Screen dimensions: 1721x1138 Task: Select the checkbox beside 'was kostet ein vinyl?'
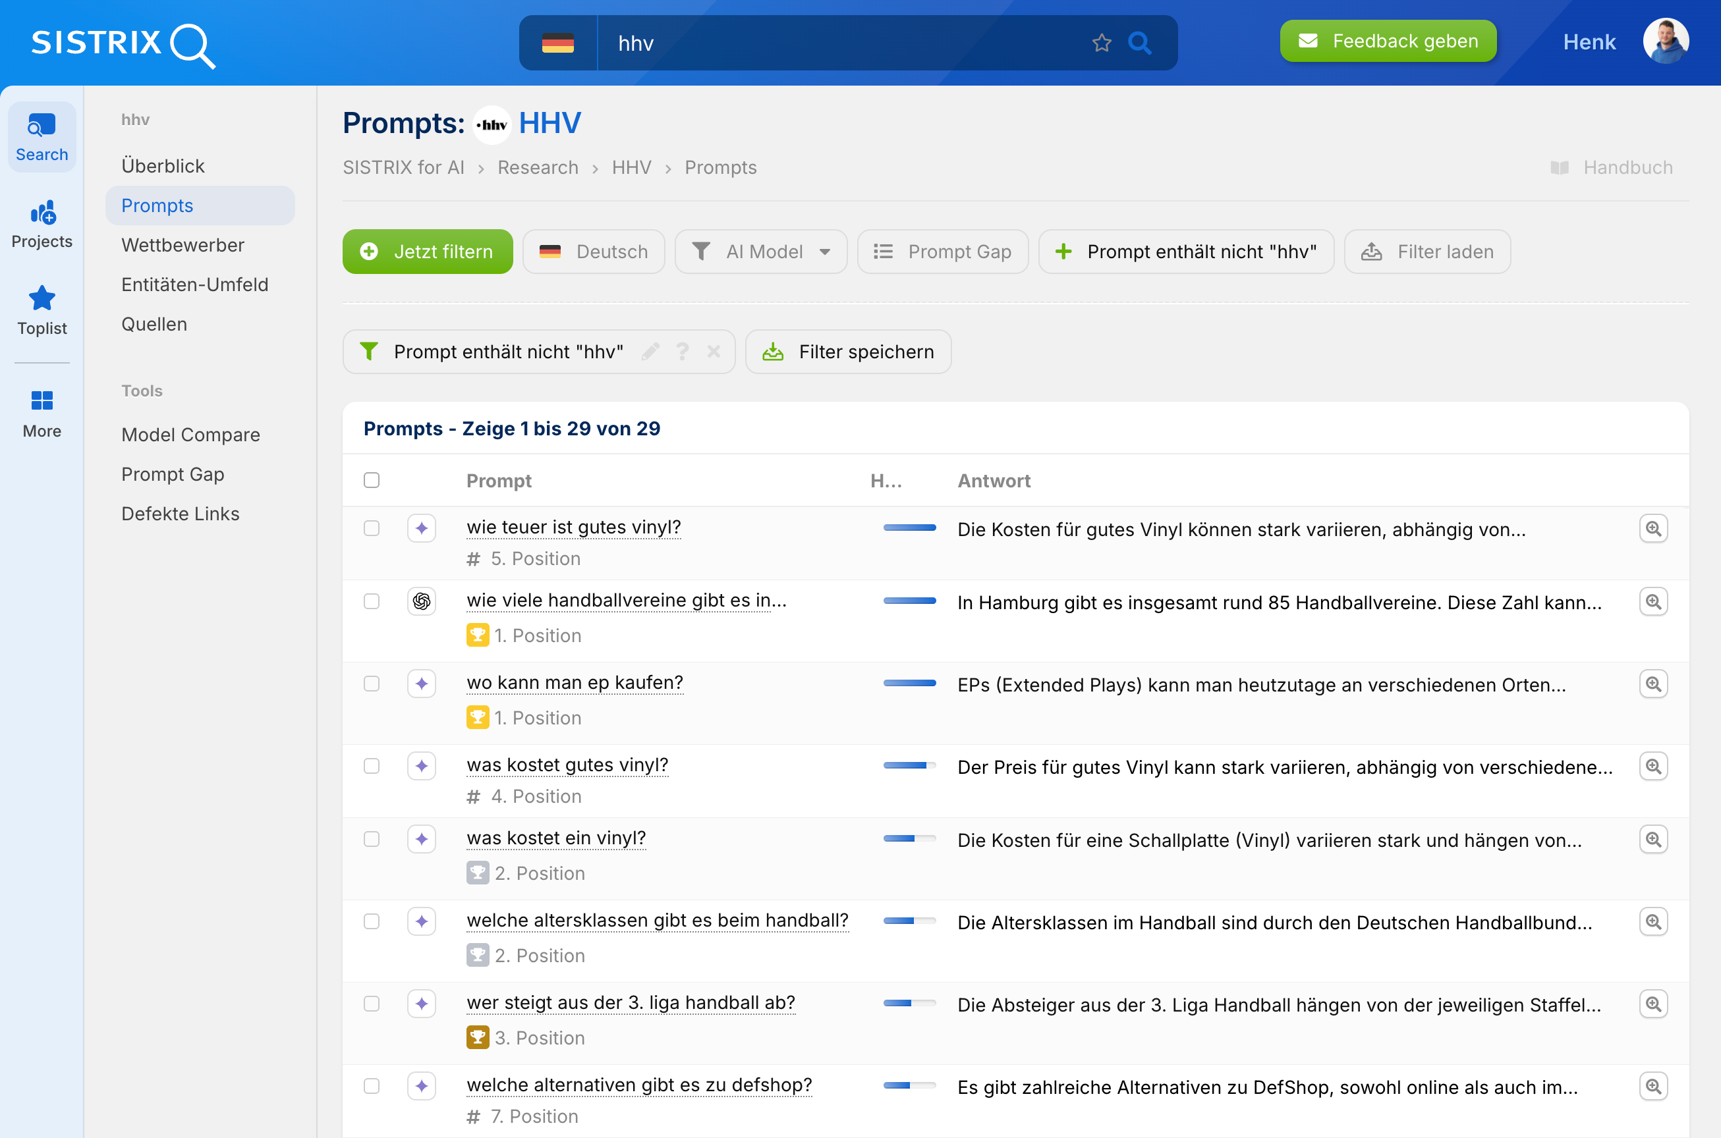click(x=372, y=838)
